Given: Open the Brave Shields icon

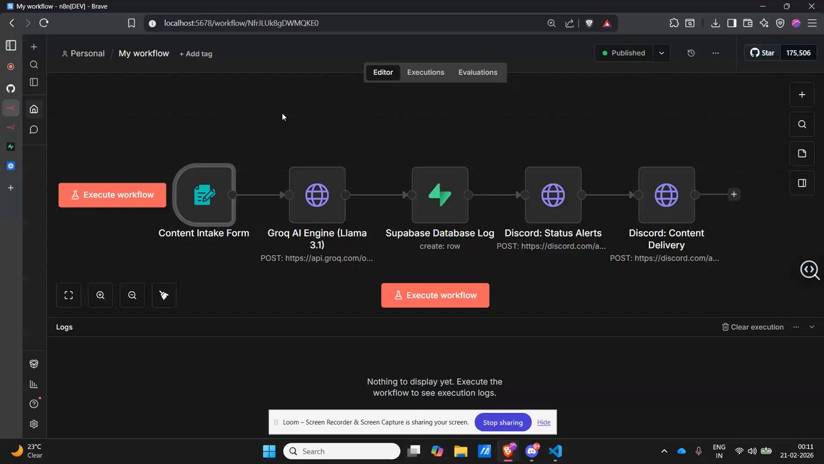Looking at the screenshot, I should (x=589, y=23).
